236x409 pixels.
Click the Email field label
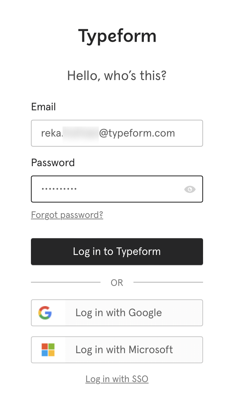[x=43, y=107]
